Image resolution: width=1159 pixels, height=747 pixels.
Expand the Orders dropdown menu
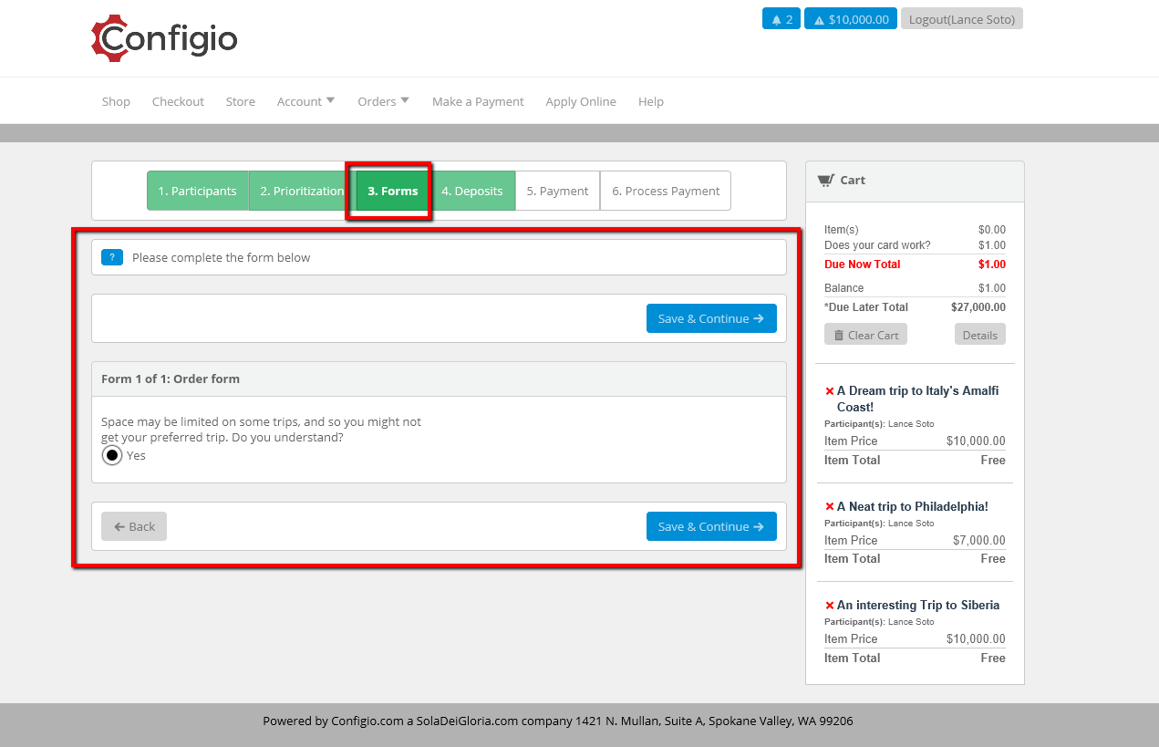(x=384, y=101)
